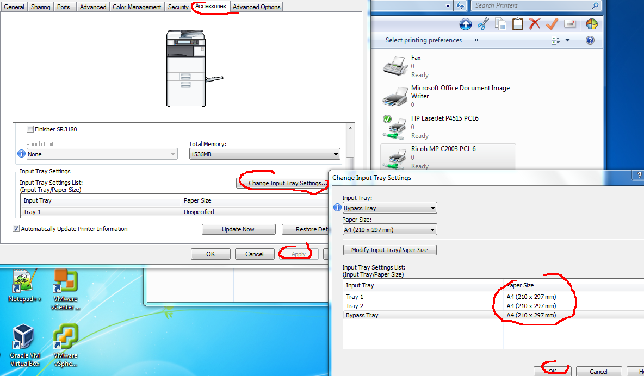
Task: Select Tray 1 row in tray settings dialog
Action: pyautogui.click(x=493, y=296)
